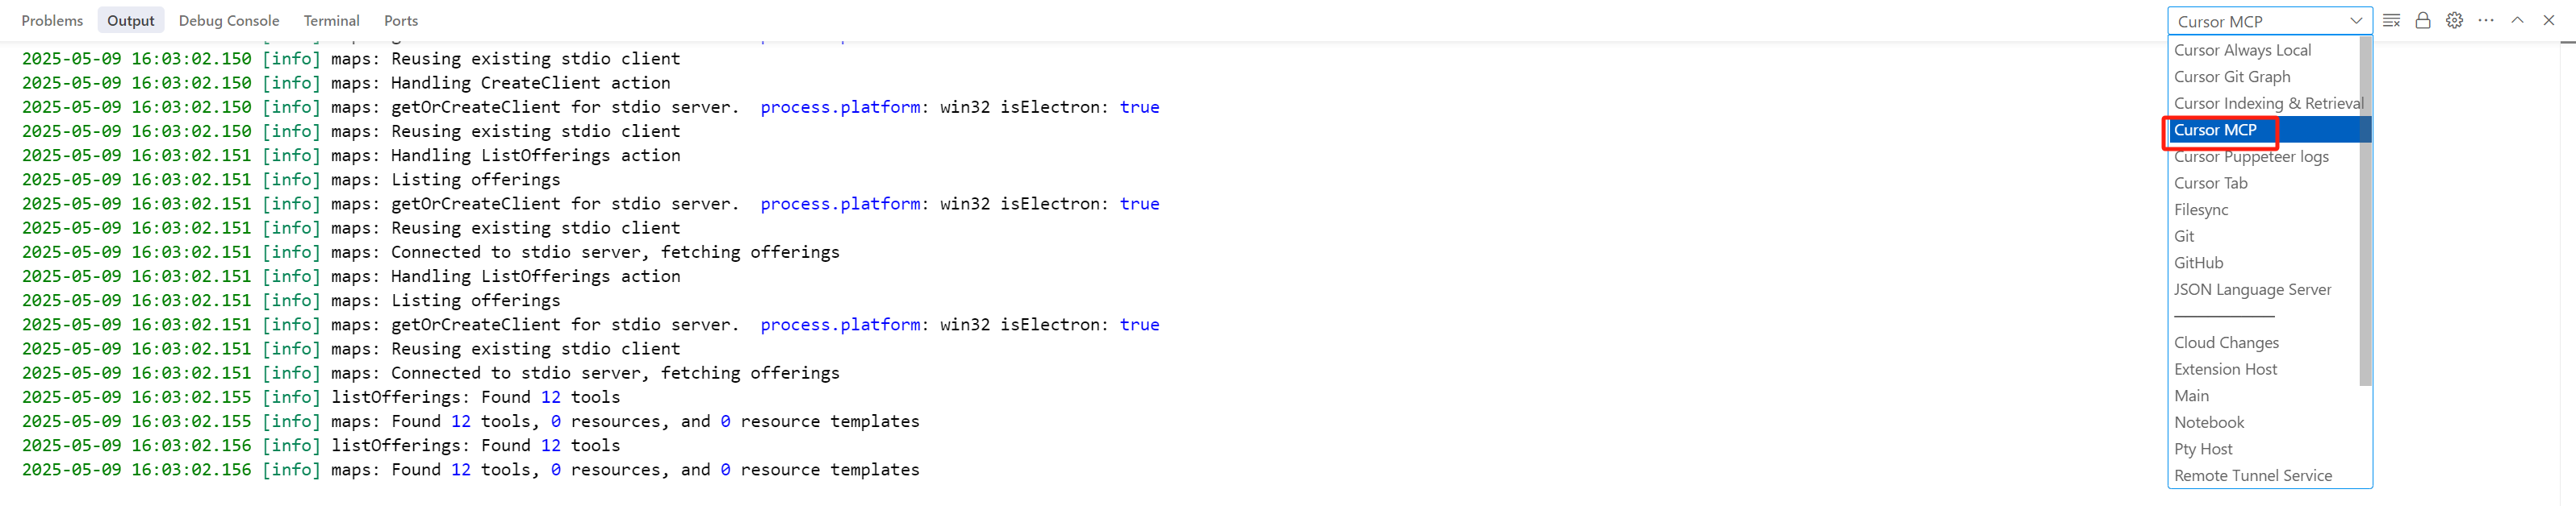Select JSON Language Server channel
The height and width of the screenshot is (506, 2576).
pos(2252,289)
